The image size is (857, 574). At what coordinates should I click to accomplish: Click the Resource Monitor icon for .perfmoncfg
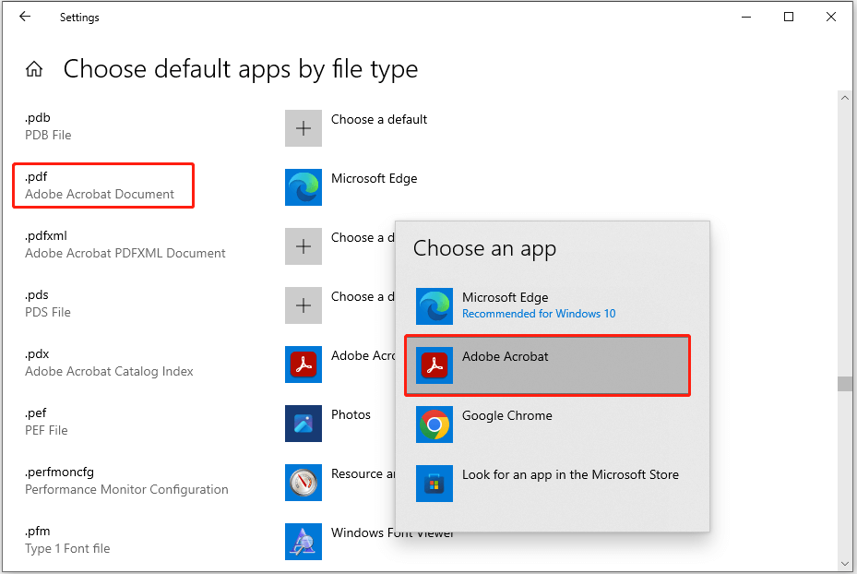[304, 483]
